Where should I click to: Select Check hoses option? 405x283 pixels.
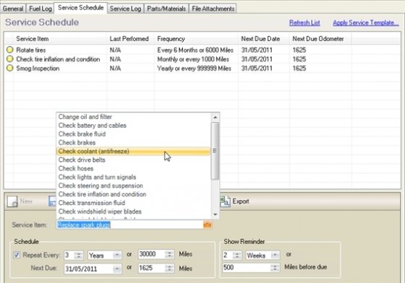[x=133, y=168]
